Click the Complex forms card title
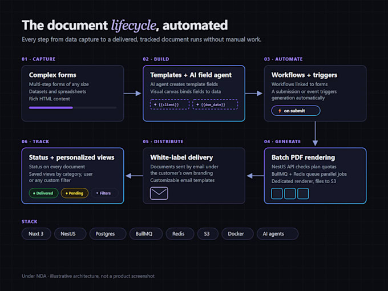Image resolution: width=388 pixels, height=291 pixels. [52, 75]
